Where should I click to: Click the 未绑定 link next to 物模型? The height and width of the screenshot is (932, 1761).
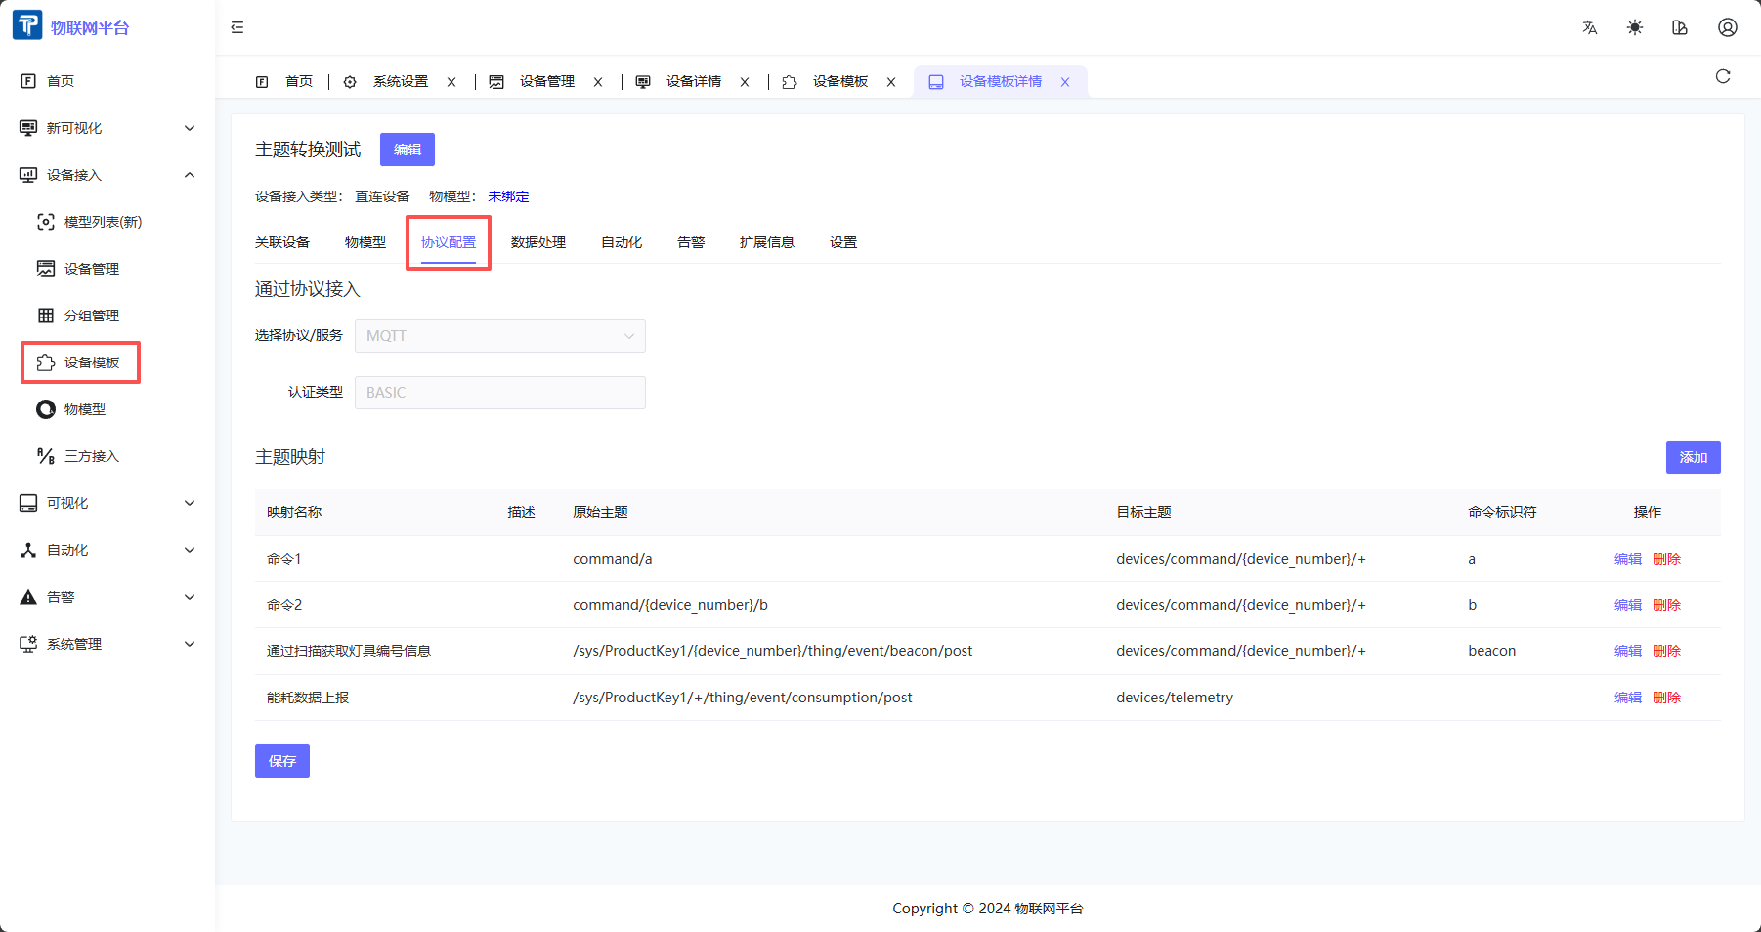pyautogui.click(x=508, y=196)
